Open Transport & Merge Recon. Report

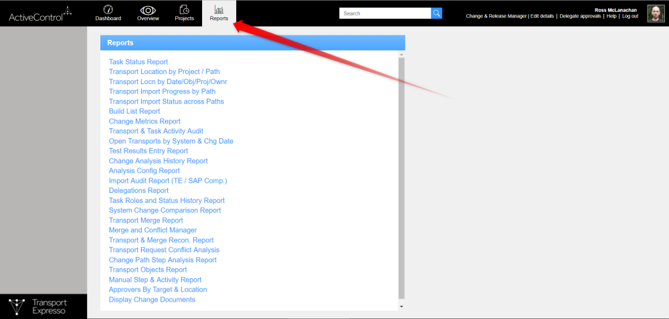pyautogui.click(x=161, y=240)
